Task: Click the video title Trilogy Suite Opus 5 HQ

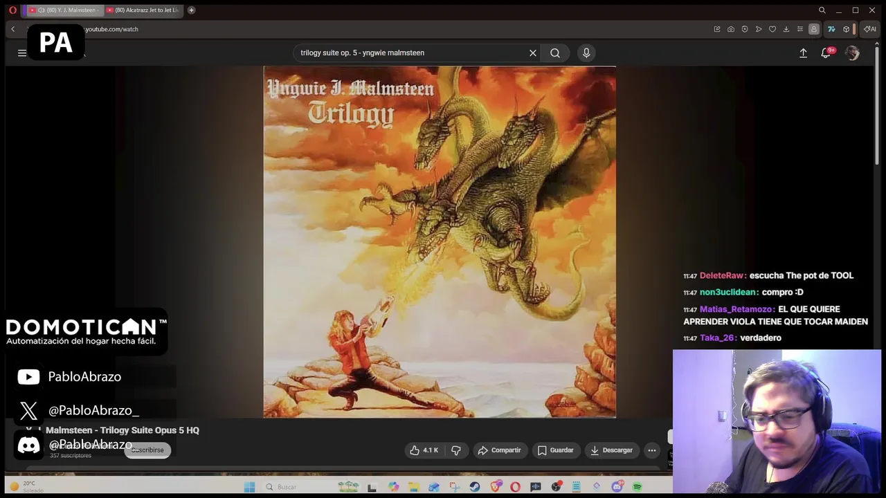Action: click(123, 430)
